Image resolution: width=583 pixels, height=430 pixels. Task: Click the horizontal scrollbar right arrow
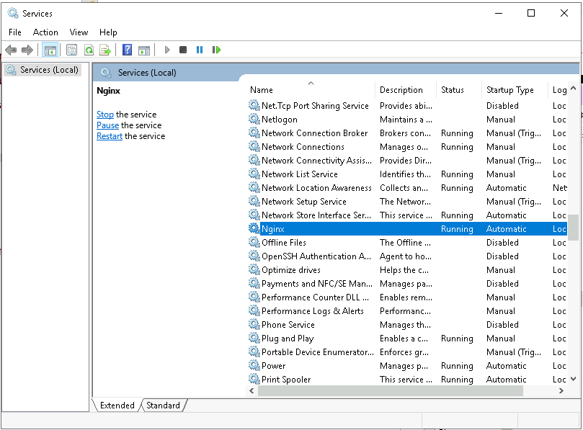561,390
